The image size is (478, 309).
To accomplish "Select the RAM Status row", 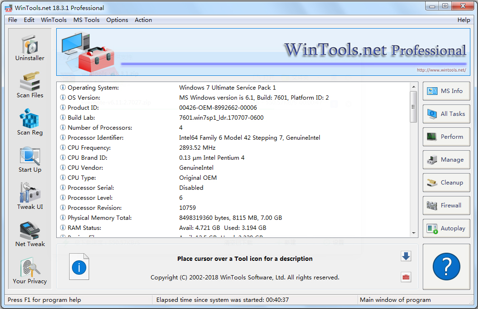I will pos(233,227).
